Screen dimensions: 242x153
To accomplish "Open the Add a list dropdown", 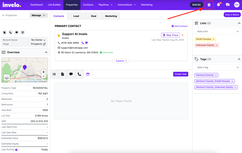I will tap(217, 31).
